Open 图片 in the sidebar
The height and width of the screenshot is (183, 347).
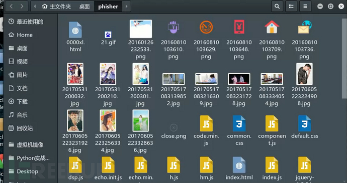(x=31, y=75)
